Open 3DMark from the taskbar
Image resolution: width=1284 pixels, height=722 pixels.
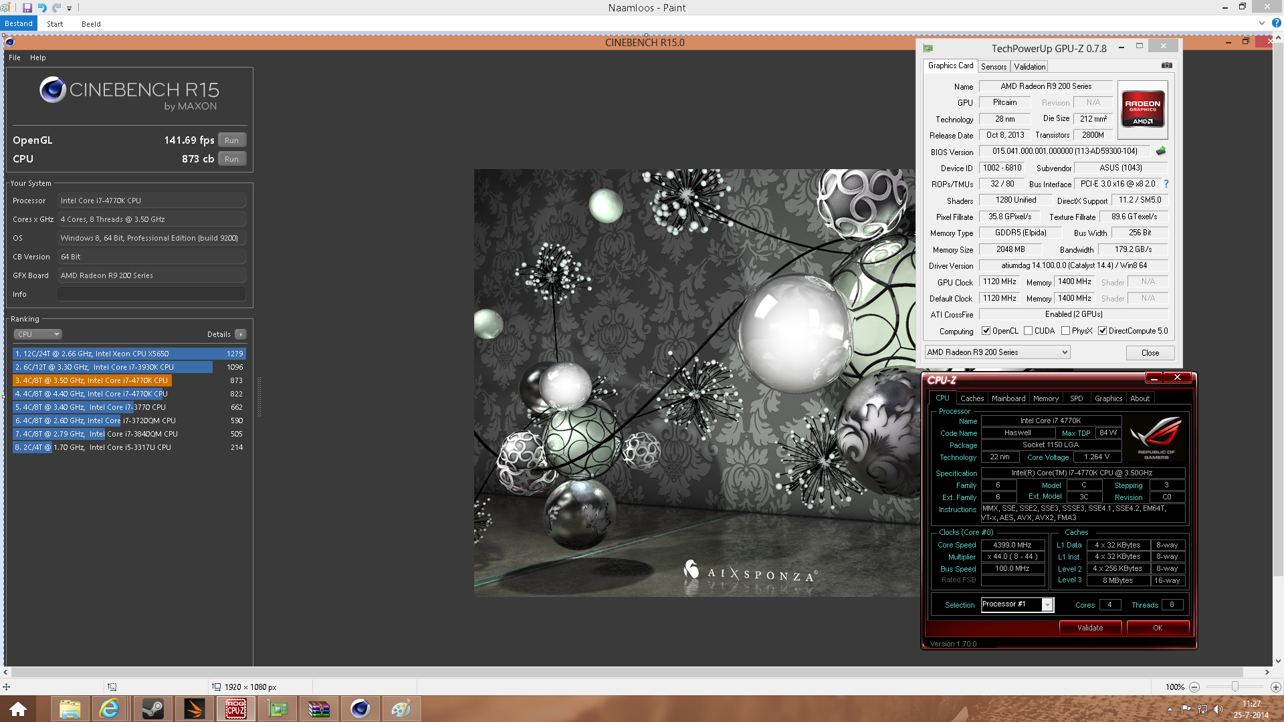(195, 709)
